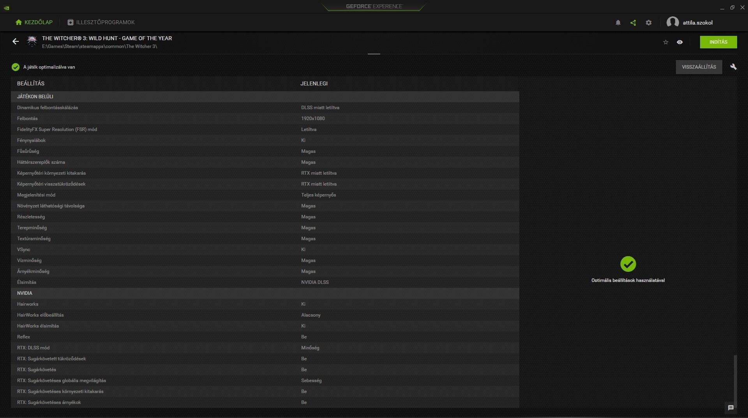Click the green optimized checkmark icon
This screenshot has width=748, height=418.
point(15,67)
